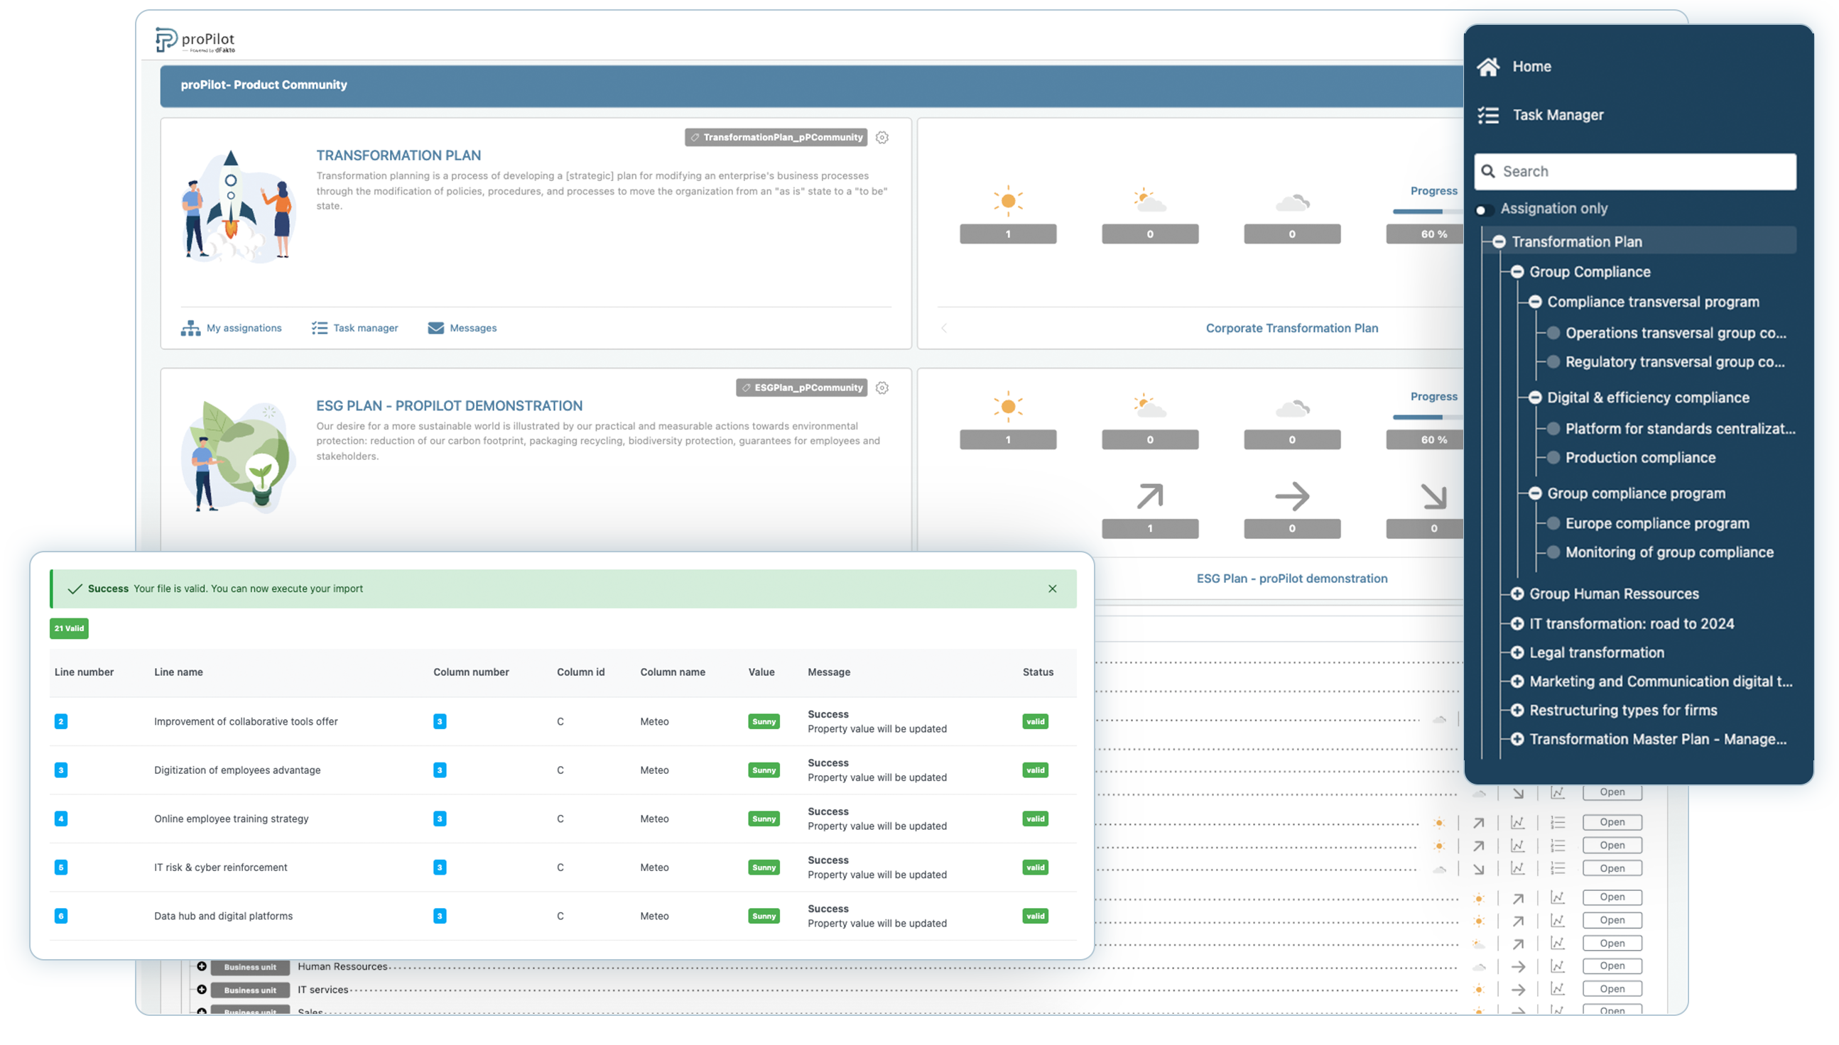Expand IT transformation: road to 2024
Viewport: 1839px width, 1045px height.
[1517, 624]
